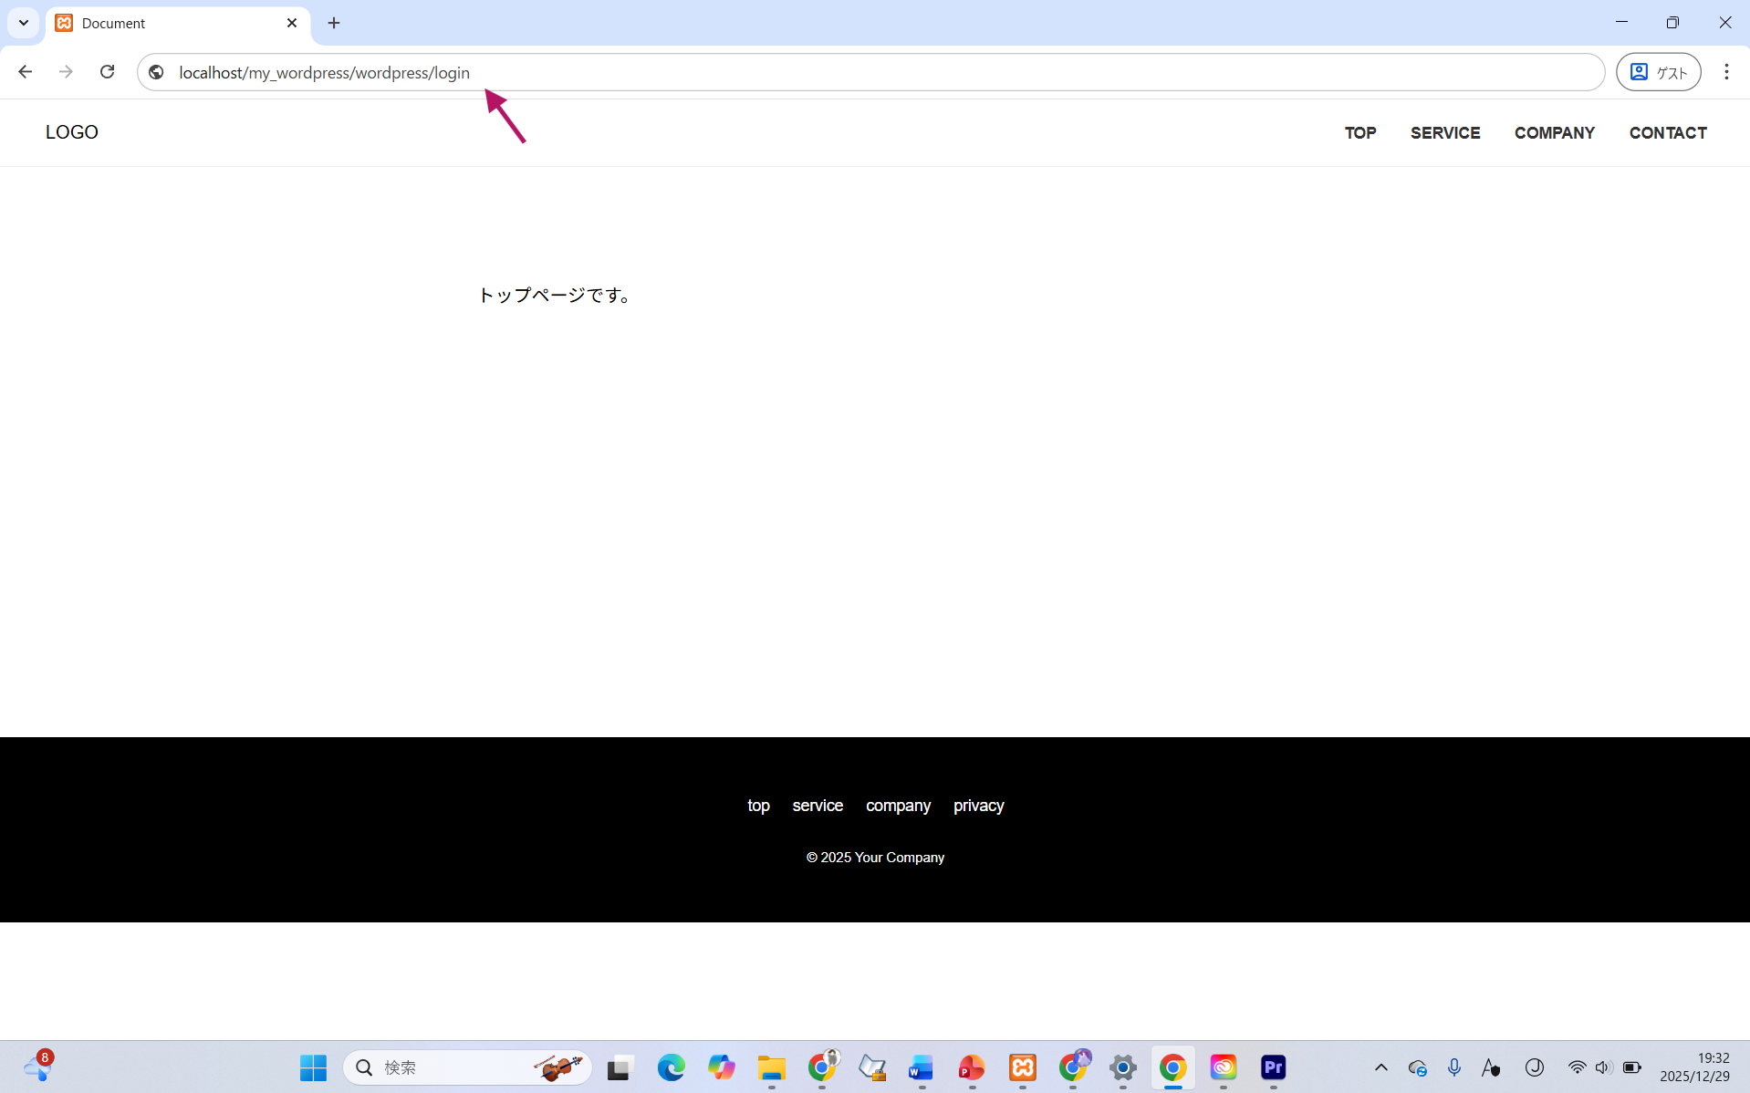Image resolution: width=1750 pixels, height=1093 pixels.
Task: Reload the current page
Action: pyautogui.click(x=107, y=72)
